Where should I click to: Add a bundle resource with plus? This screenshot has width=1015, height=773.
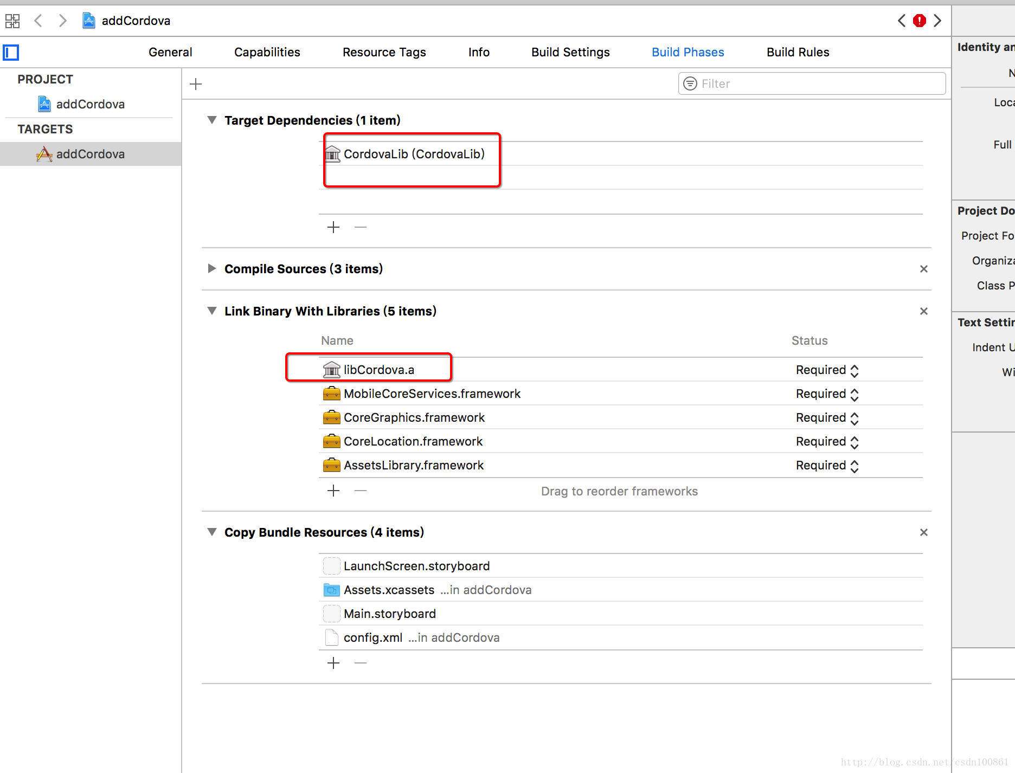pyautogui.click(x=333, y=663)
